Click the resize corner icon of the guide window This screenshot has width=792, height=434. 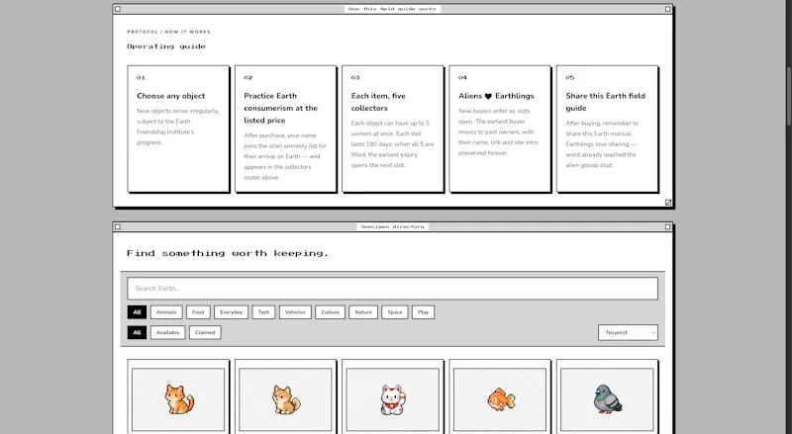pos(667,203)
